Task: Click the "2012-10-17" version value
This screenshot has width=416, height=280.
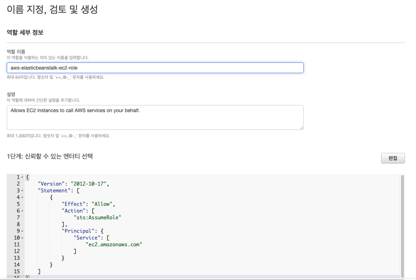Action: [x=88, y=184]
